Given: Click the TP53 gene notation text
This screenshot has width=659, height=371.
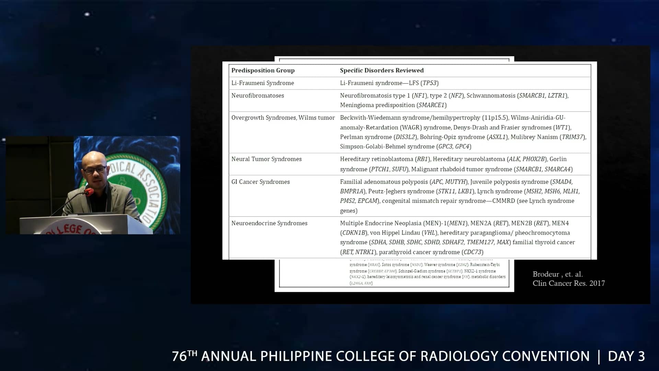Looking at the screenshot, I should [x=430, y=83].
